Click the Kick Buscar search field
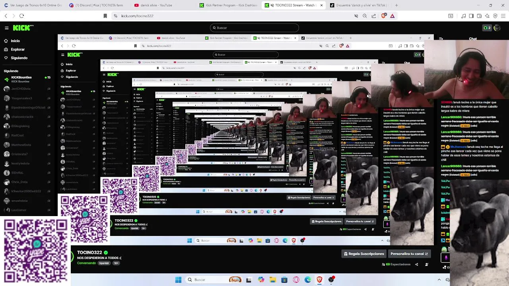The width and height of the screenshot is (509, 286). (x=254, y=28)
